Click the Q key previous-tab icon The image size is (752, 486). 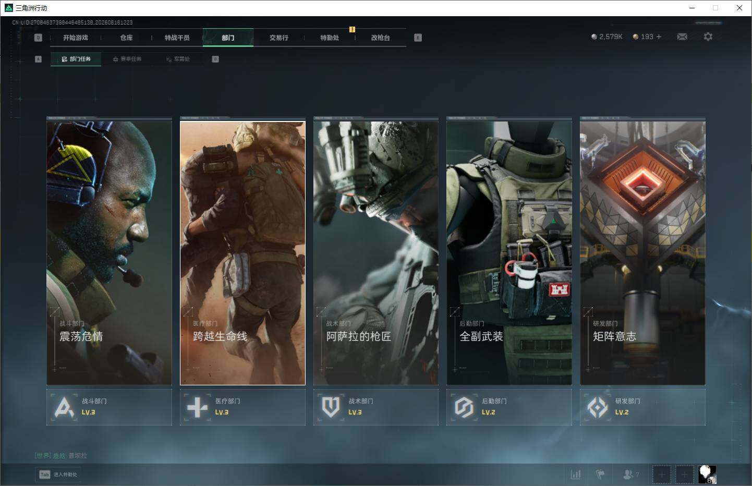tap(38, 38)
